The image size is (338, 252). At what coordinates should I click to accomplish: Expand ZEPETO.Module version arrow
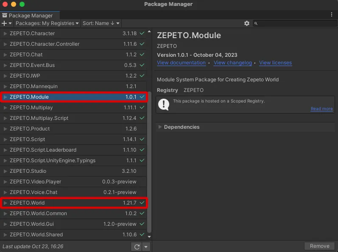pyautogui.click(x=6, y=97)
